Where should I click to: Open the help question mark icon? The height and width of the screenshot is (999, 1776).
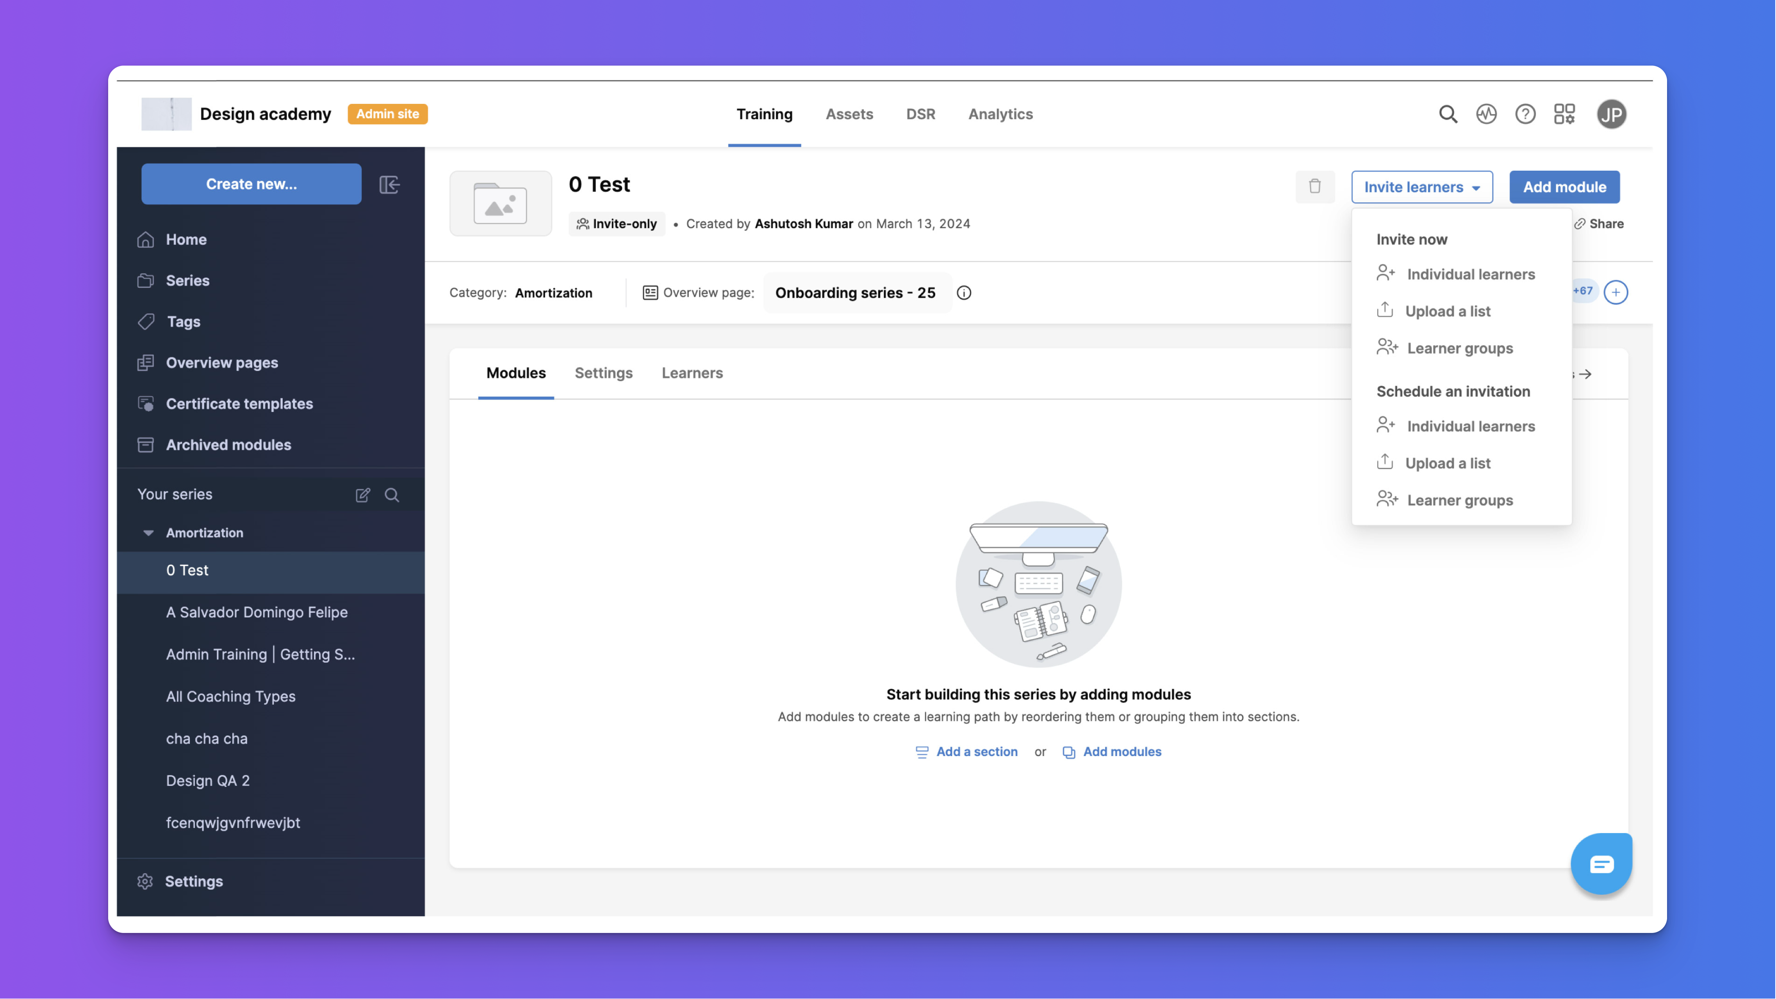click(1525, 114)
